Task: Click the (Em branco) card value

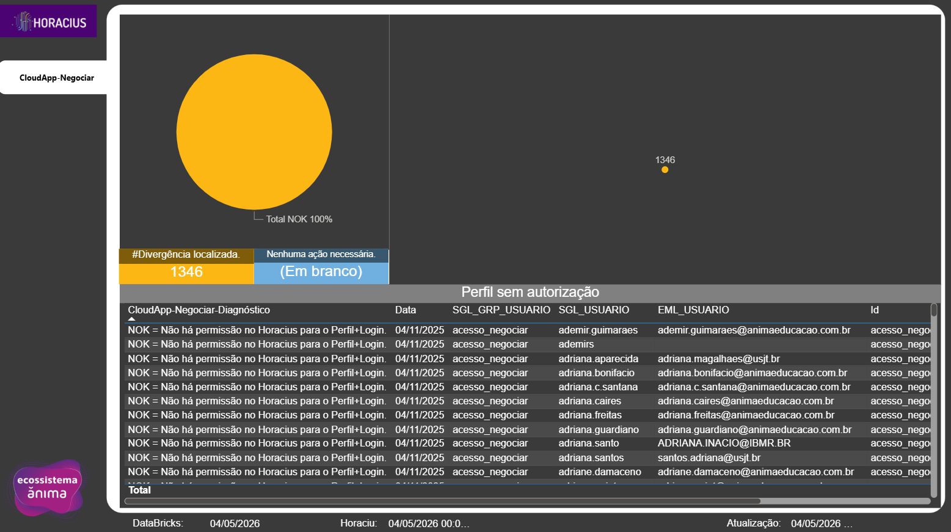Action: [321, 271]
